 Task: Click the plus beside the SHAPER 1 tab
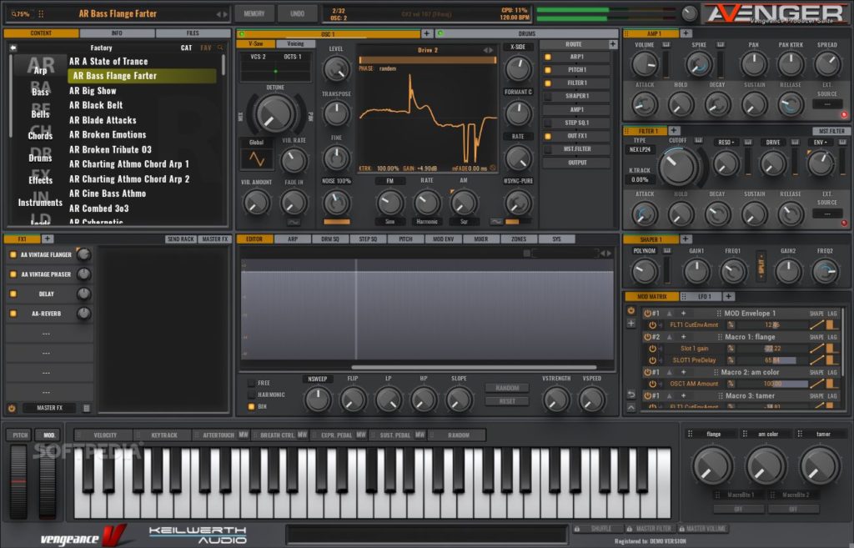(x=686, y=239)
